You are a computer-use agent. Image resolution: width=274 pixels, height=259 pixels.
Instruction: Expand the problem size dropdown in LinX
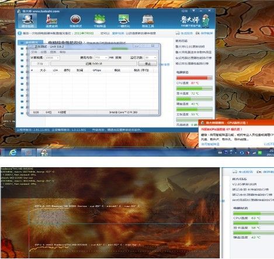[x=58, y=58]
